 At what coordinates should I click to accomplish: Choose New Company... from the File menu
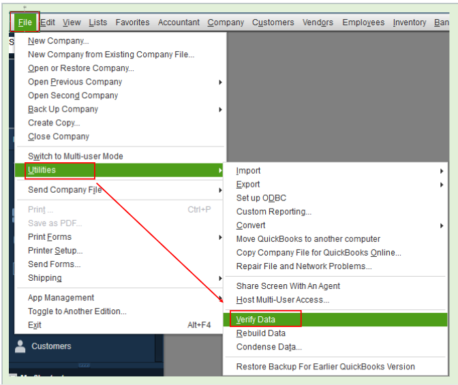tap(120, 41)
